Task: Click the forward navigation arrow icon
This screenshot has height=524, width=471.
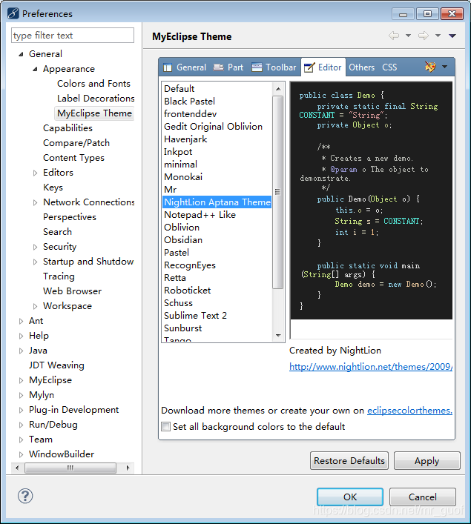Action: 424,36
